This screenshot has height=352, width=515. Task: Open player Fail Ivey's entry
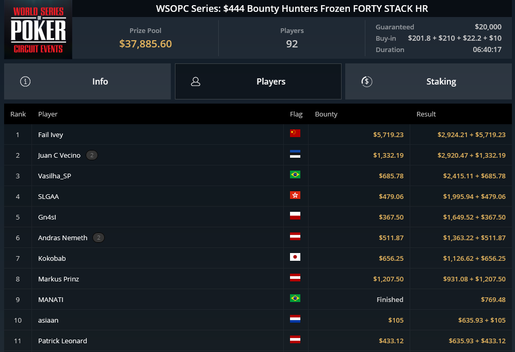pyautogui.click(x=51, y=135)
